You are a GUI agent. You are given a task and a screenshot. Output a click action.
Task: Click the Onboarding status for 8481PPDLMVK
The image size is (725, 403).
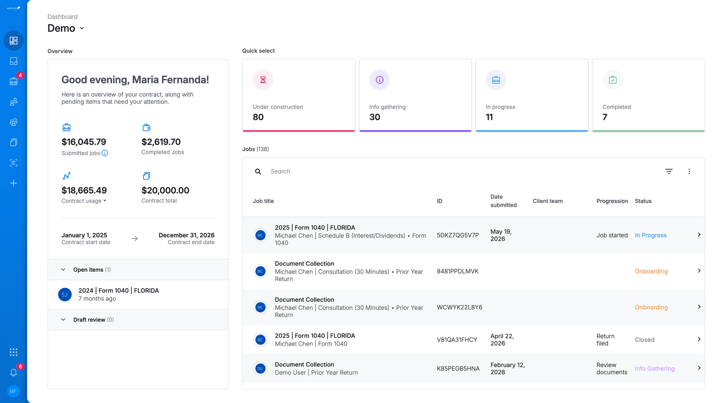(x=651, y=271)
